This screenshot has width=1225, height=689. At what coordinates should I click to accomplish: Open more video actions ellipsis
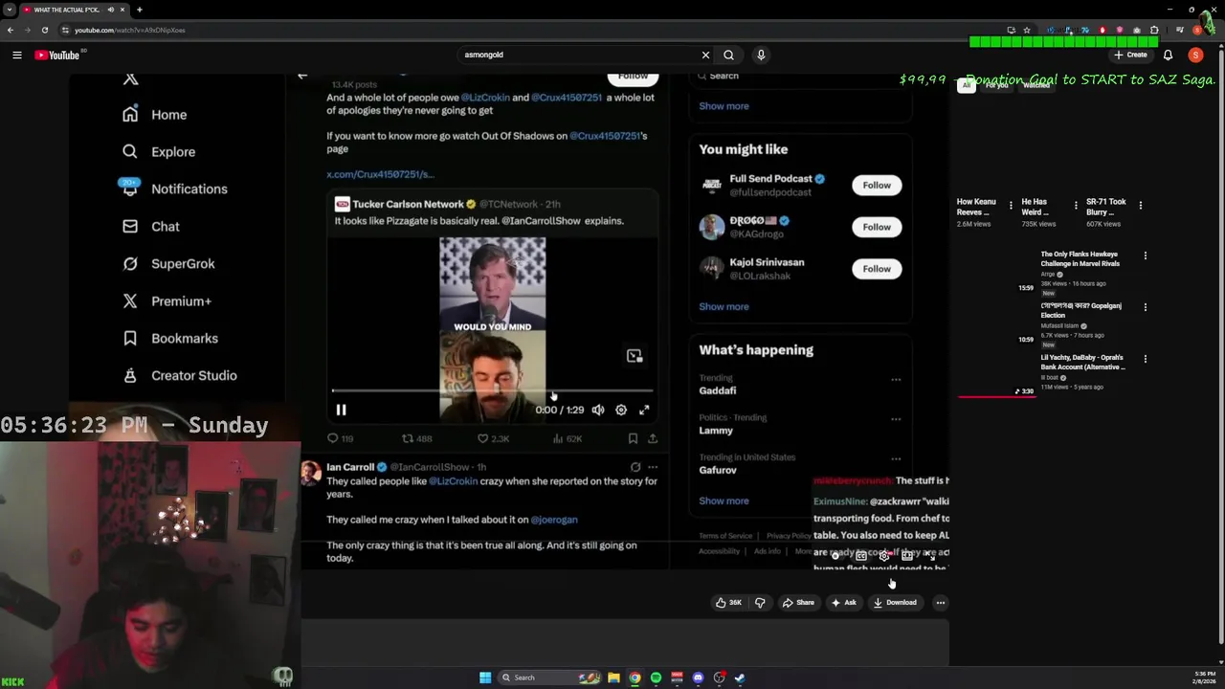941,603
